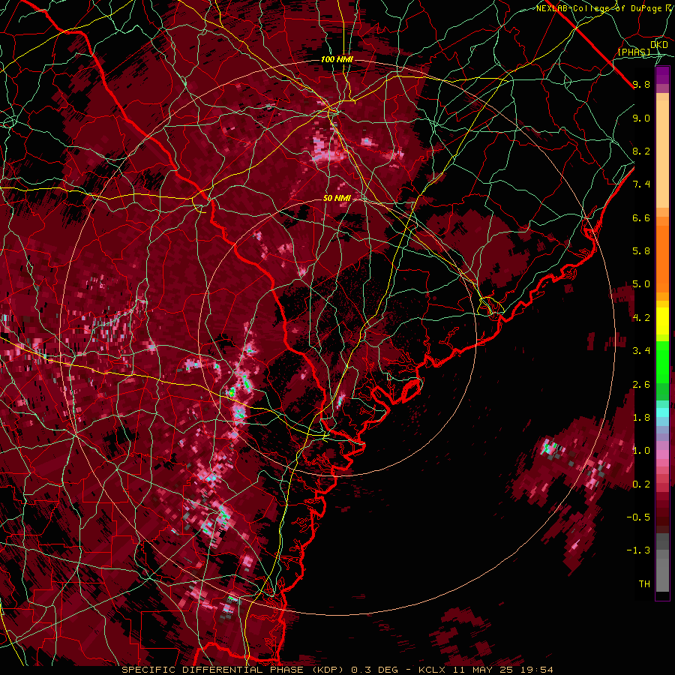675x675 pixels.
Task: Click the "NEXLAB-College of DuPage" header text
Action: (x=601, y=8)
